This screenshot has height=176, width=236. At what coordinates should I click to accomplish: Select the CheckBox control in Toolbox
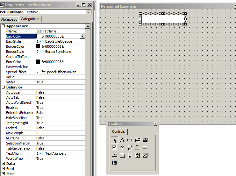115,148
